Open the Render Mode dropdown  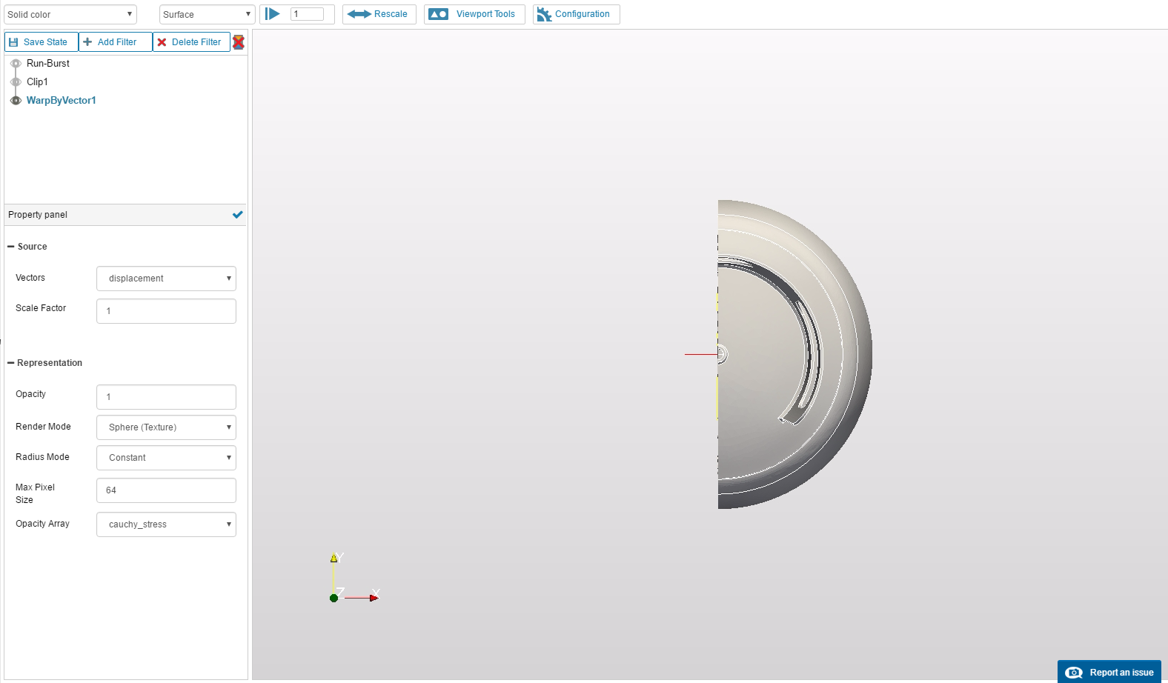pyautogui.click(x=166, y=427)
